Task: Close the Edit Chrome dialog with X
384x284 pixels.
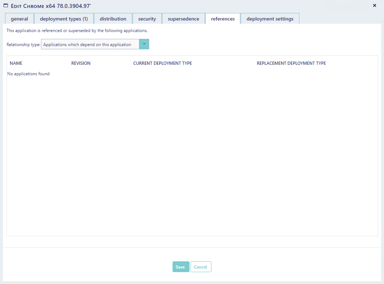Action: coord(374,5)
